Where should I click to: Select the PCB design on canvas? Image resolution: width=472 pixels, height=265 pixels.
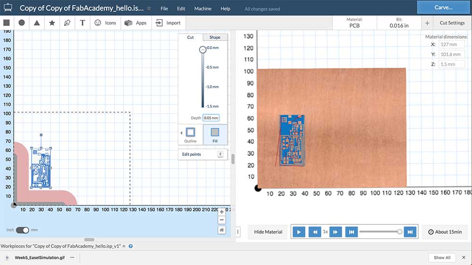tap(41, 168)
